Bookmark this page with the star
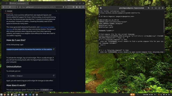 66,7
